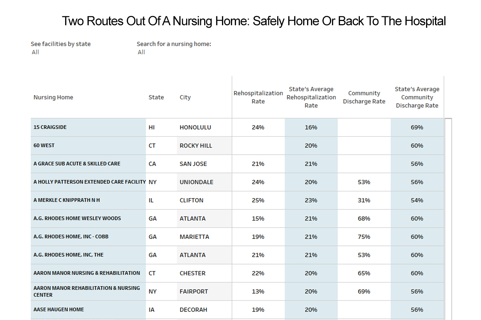This screenshot has width=481, height=320.
Task: Select the AASE HAUGEN HOME entry
Action: point(58,309)
